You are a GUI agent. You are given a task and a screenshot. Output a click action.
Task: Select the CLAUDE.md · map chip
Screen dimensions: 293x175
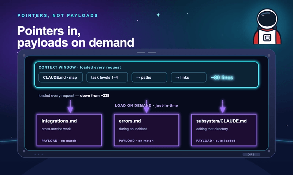pos(60,77)
